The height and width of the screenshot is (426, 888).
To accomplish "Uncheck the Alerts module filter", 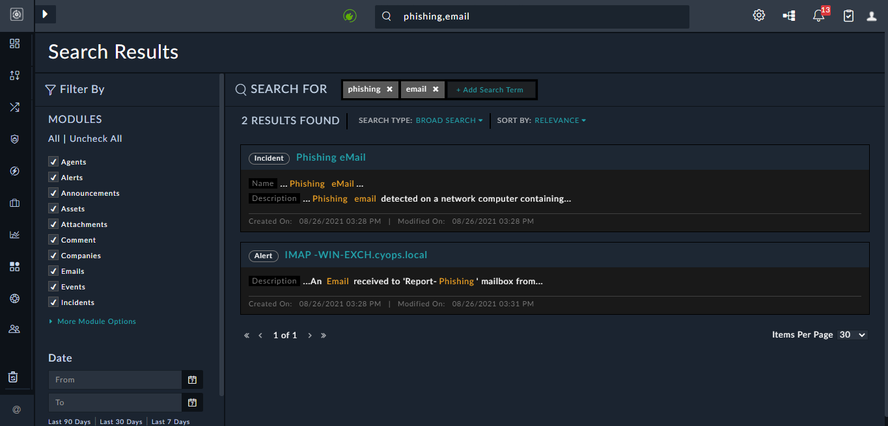I will pyautogui.click(x=53, y=177).
